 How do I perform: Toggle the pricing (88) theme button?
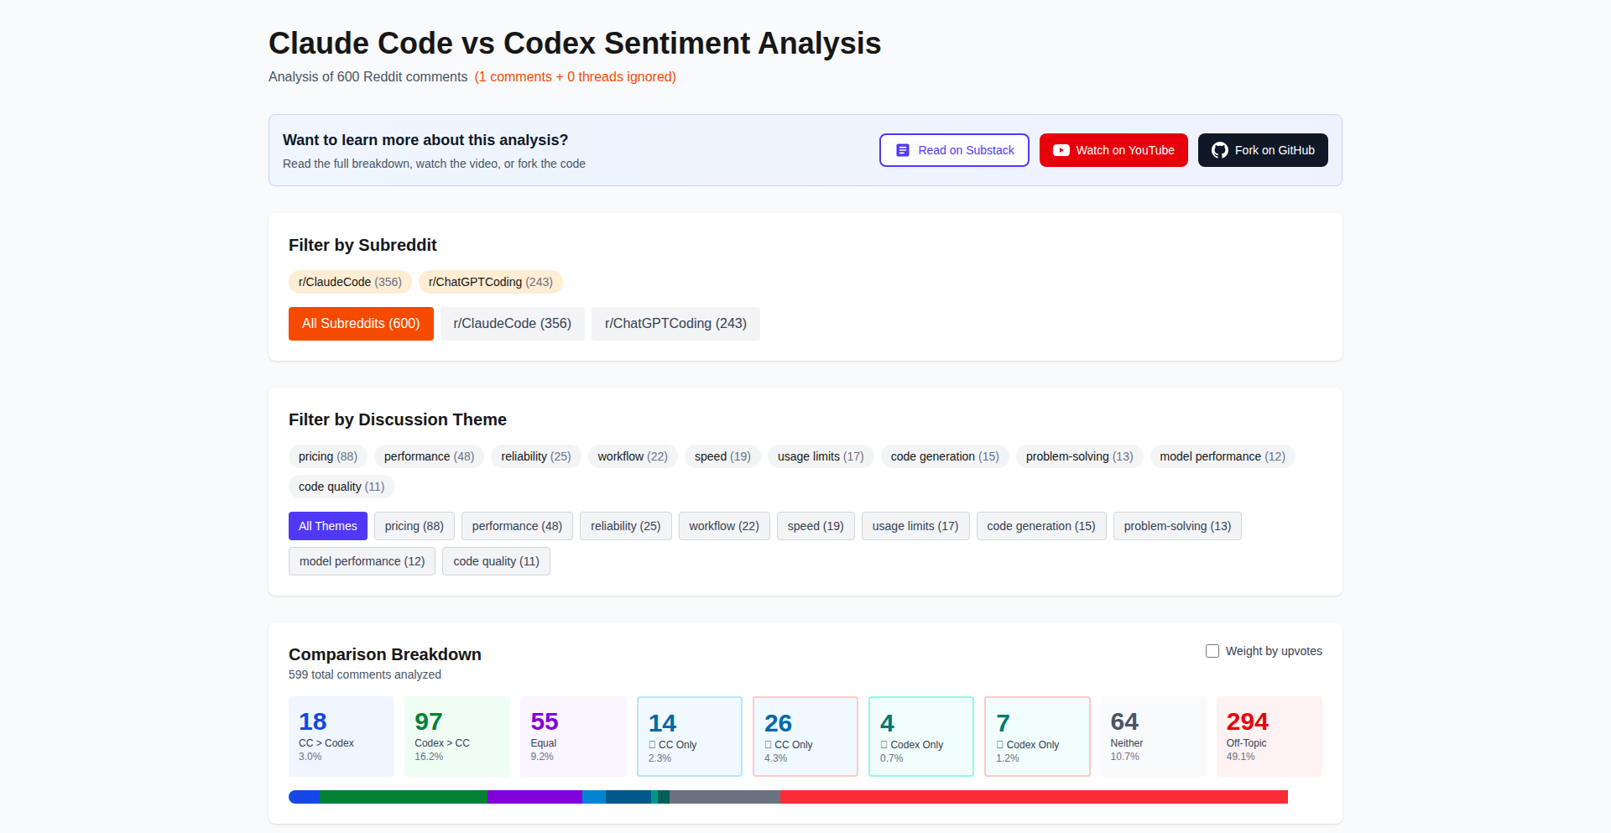click(x=414, y=526)
